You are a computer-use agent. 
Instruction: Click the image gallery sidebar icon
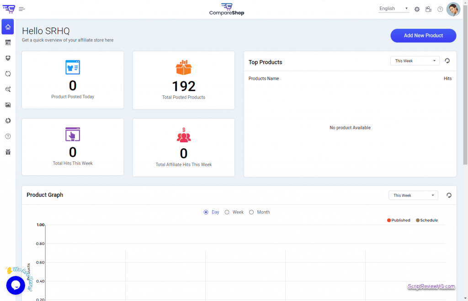pos(8,105)
